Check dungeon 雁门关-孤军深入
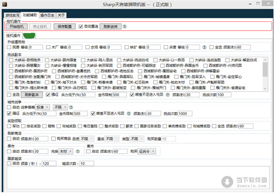274x193 pixels. point(176,77)
